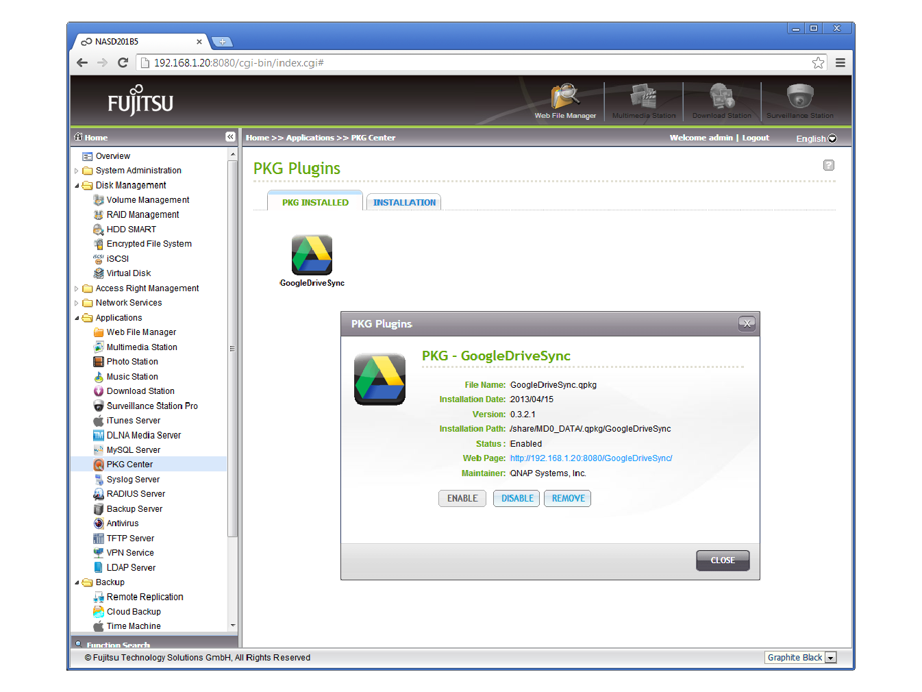Open Remote Replication in the tree

coord(145,597)
